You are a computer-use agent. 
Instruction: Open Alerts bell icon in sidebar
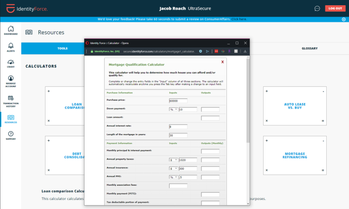[x=10, y=47]
